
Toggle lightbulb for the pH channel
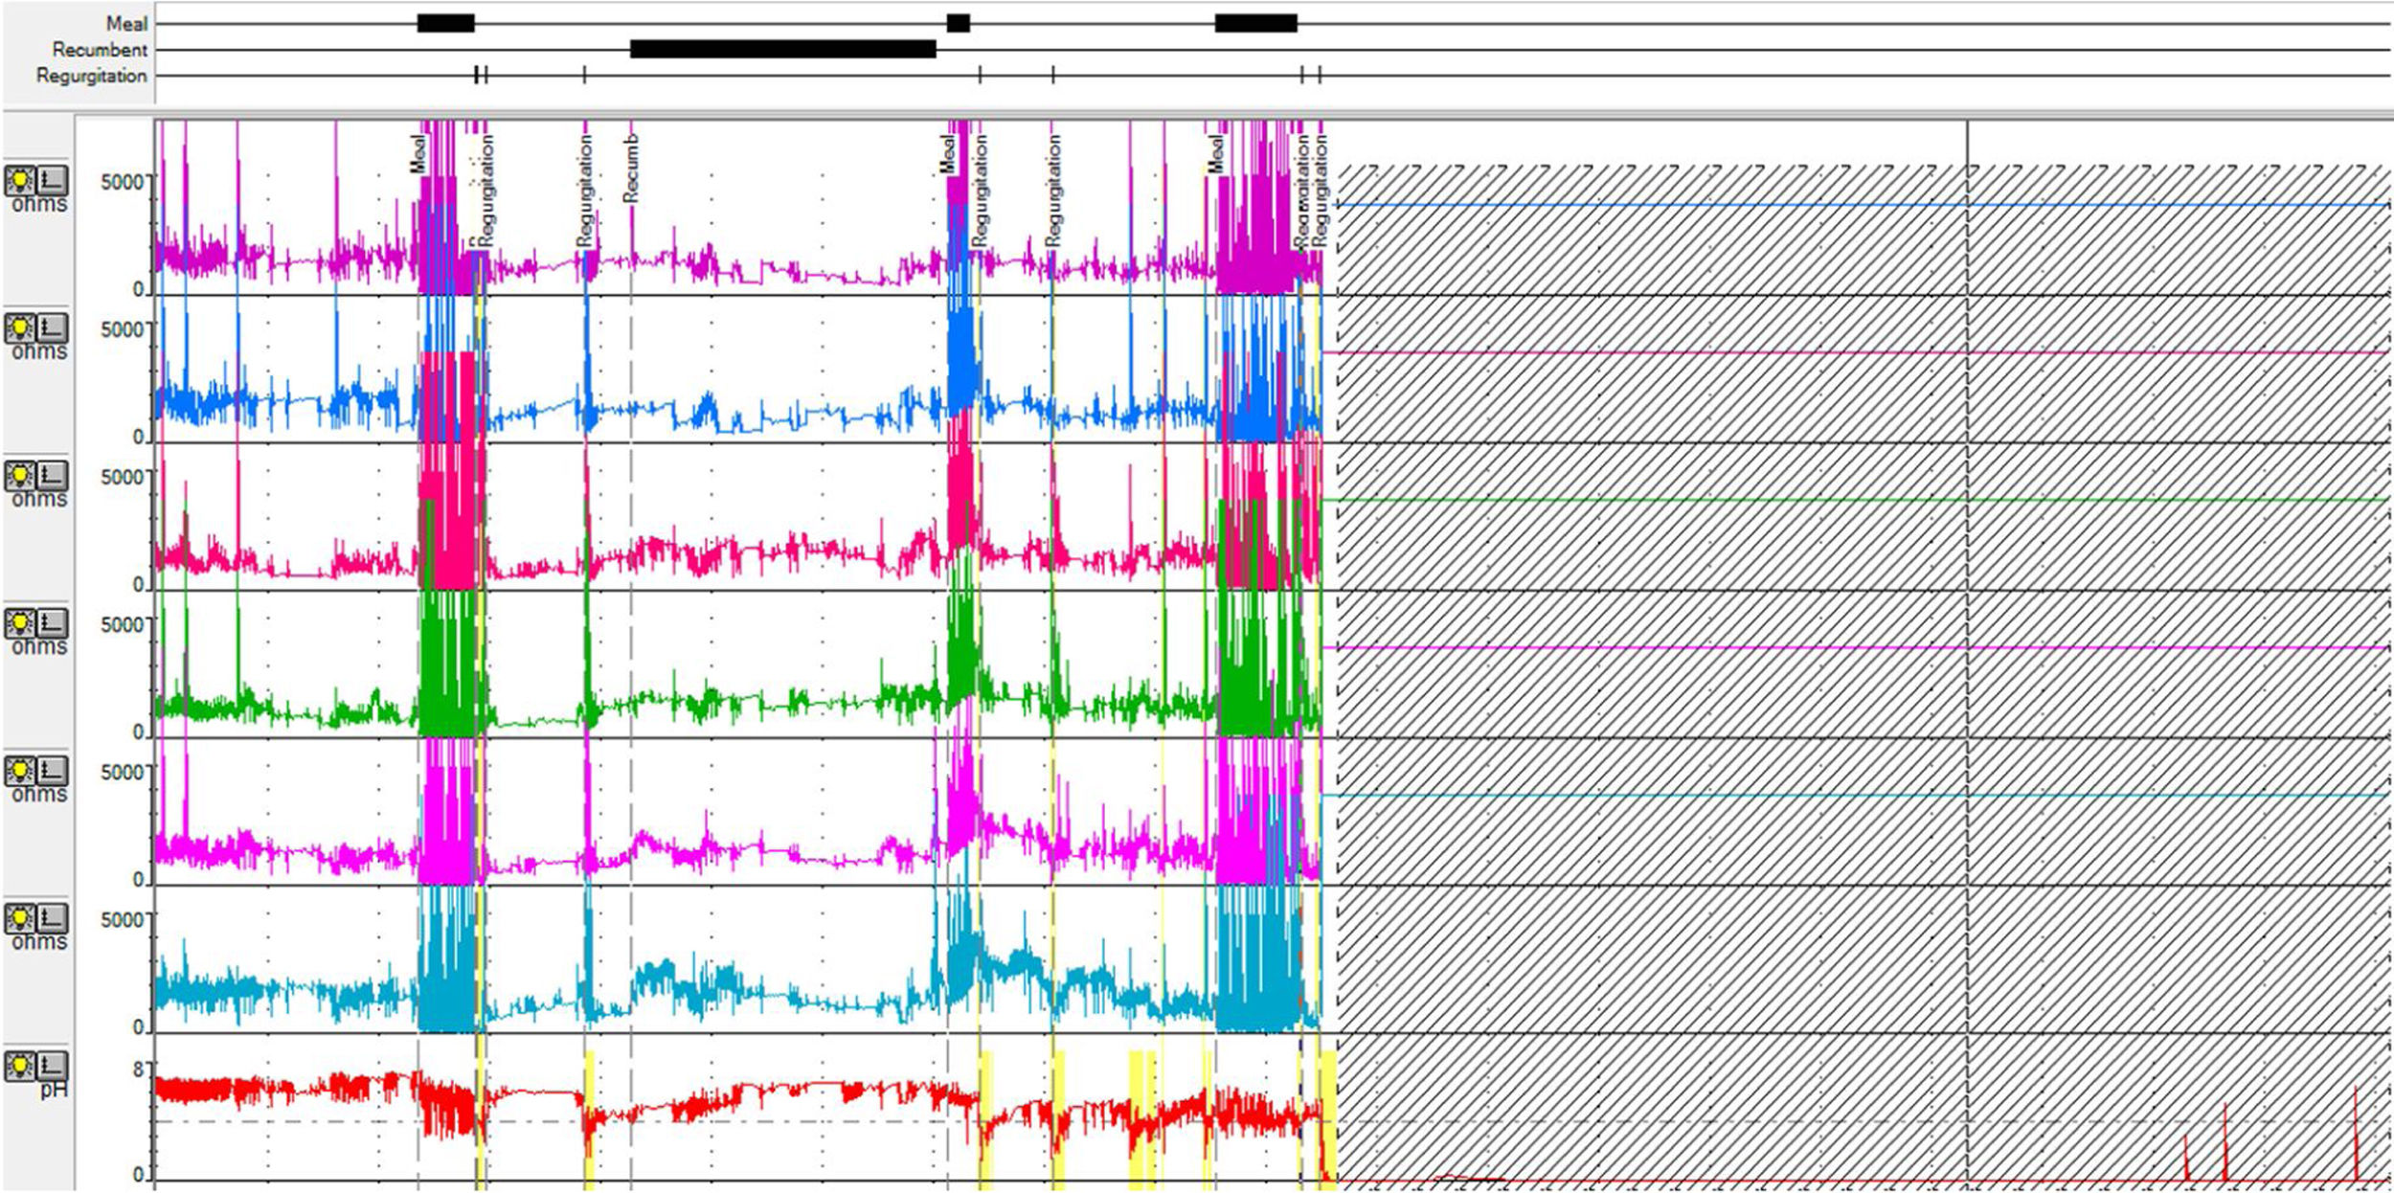(20, 1066)
